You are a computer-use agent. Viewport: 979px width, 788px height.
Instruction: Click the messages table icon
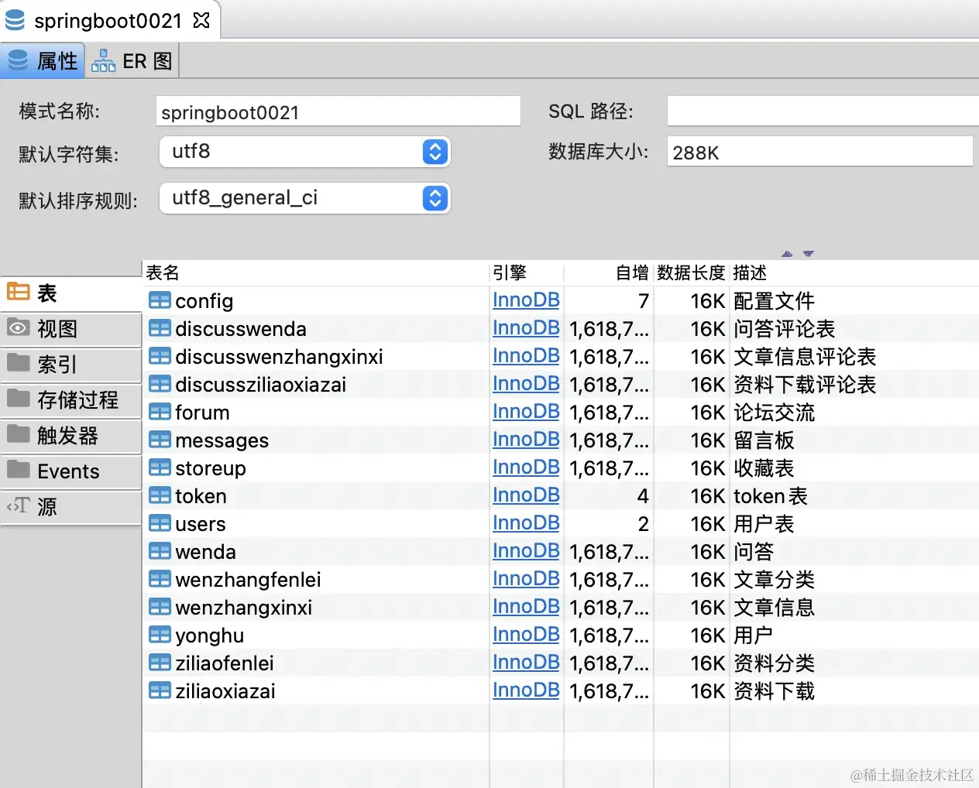[x=160, y=440]
